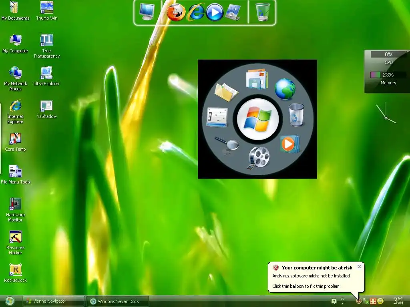Click the safely remove hardware tray icon

click(x=366, y=301)
